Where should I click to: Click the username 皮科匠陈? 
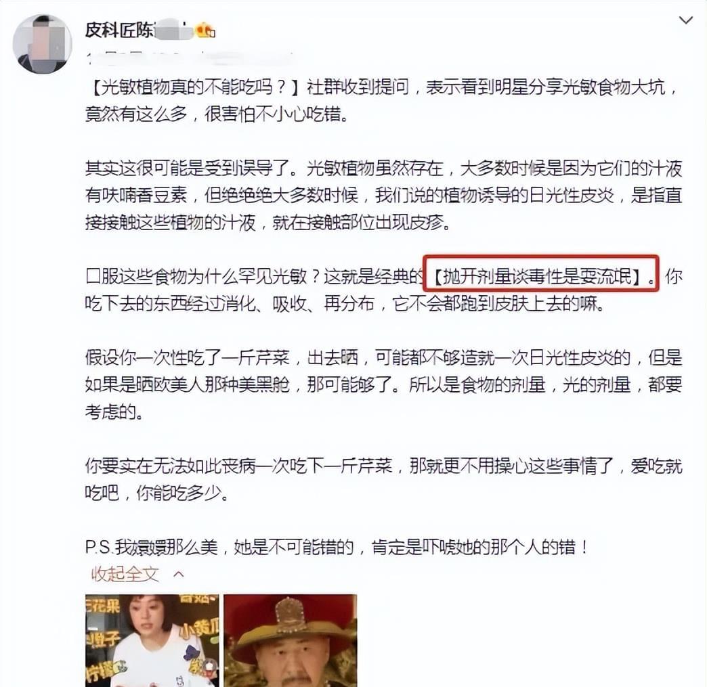click(x=119, y=30)
